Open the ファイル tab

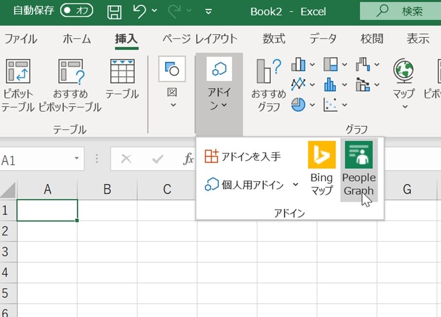pos(21,38)
